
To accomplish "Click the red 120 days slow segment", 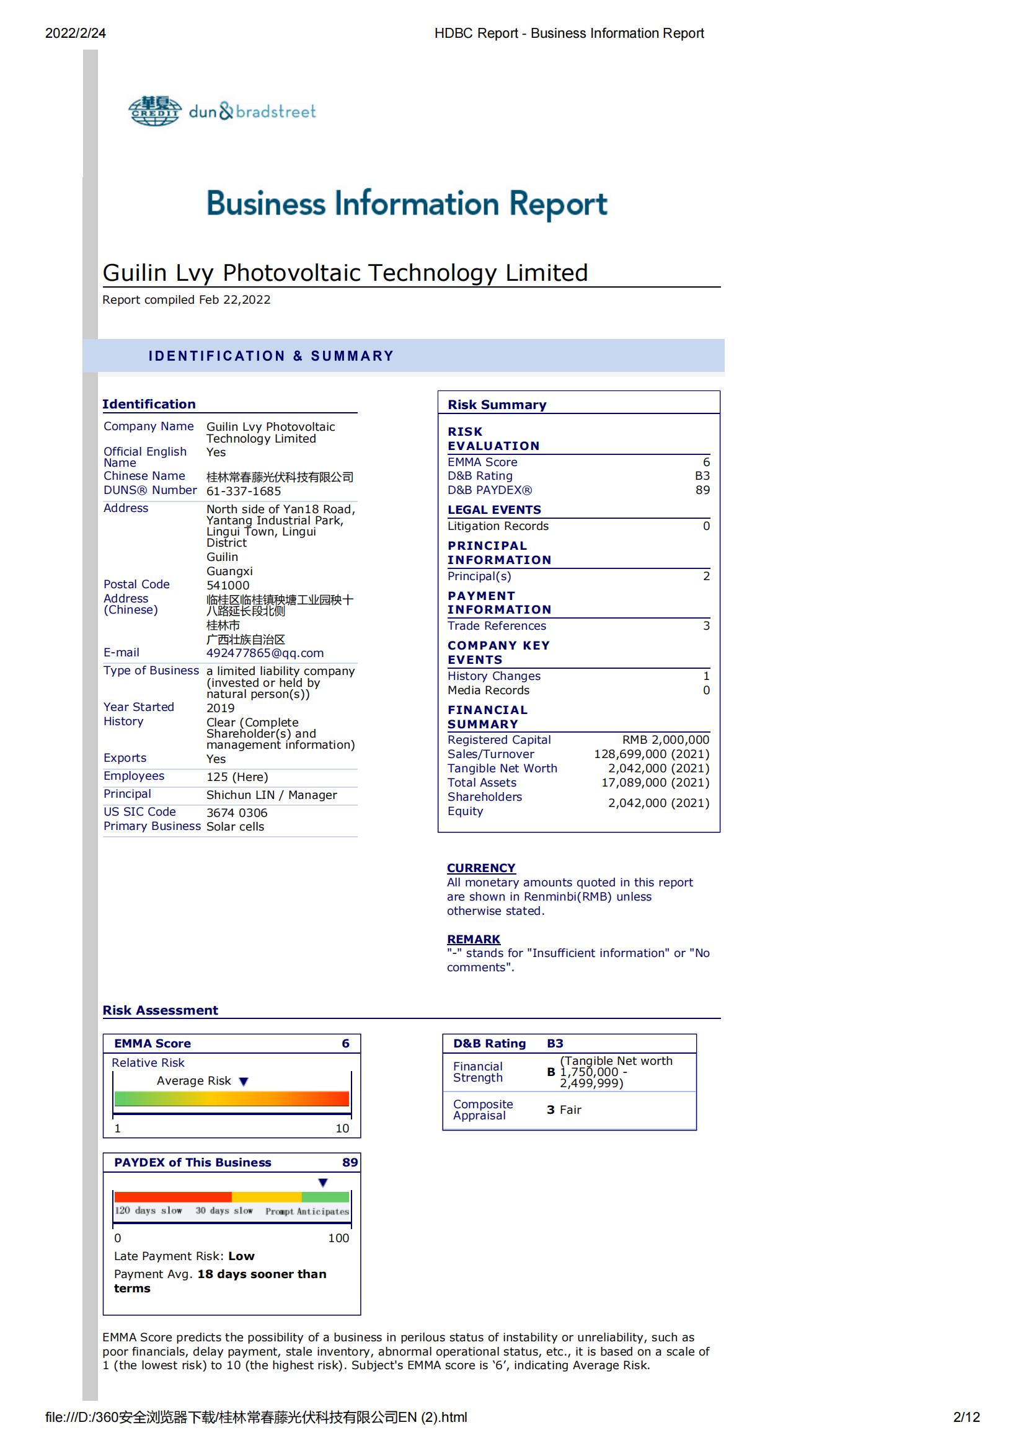I will pyautogui.click(x=172, y=1197).
